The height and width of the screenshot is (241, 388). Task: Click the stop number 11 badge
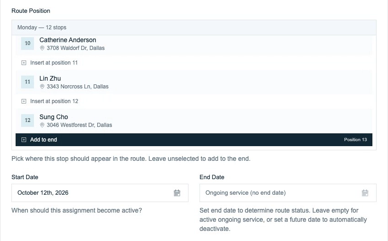click(x=28, y=82)
